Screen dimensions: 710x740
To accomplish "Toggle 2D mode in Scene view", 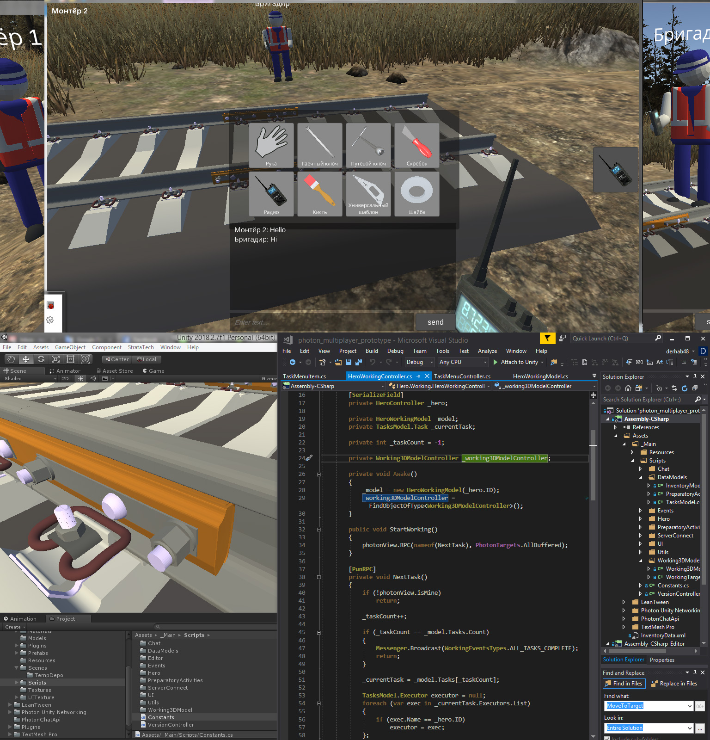I will click(65, 378).
